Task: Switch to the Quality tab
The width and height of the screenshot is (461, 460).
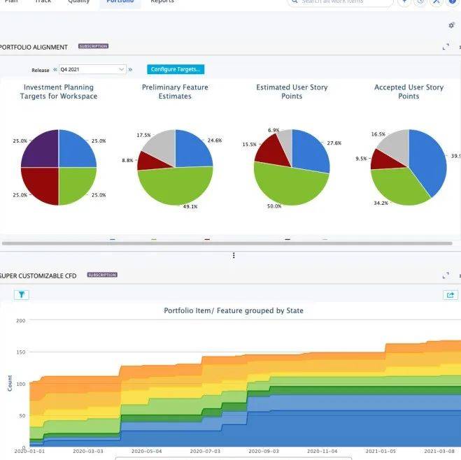Action: click(x=78, y=2)
